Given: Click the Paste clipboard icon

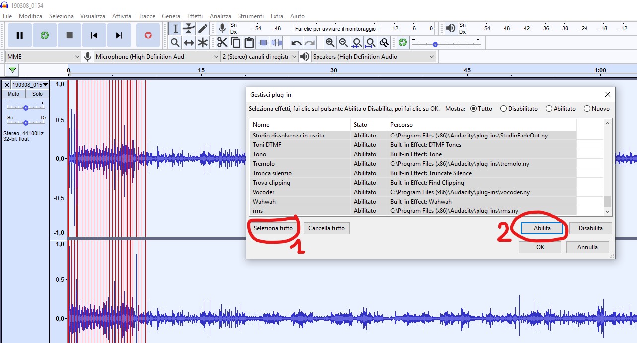Looking at the screenshot, I should [249, 43].
